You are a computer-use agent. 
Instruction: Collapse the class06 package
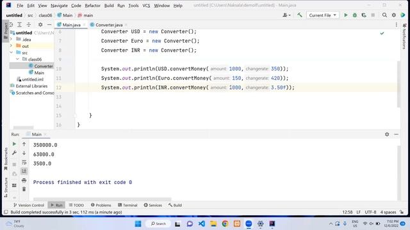tap(17, 59)
